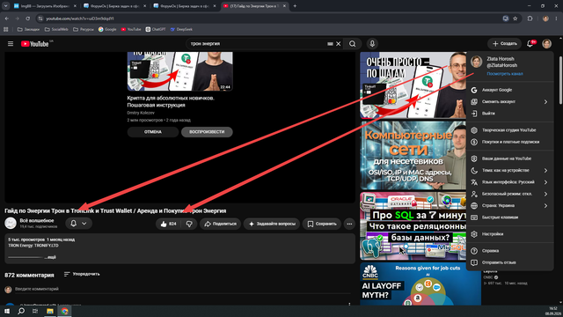This screenshot has height=317, width=563.
Task: Click the ОТМЕНА autoplay button
Action: [153, 132]
